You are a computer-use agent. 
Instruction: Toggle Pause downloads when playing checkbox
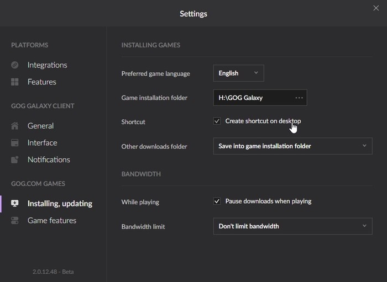point(217,201)
